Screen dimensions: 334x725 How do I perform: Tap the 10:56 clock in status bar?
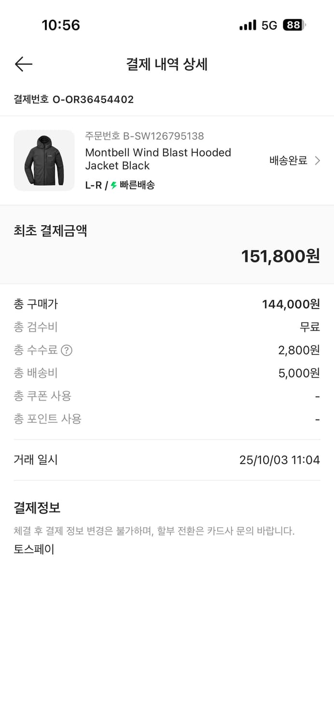61,25
